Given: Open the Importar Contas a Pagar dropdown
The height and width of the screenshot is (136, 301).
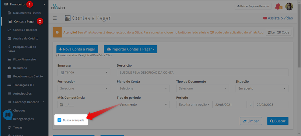Looking at the screenshot, I should coord(131,49).
